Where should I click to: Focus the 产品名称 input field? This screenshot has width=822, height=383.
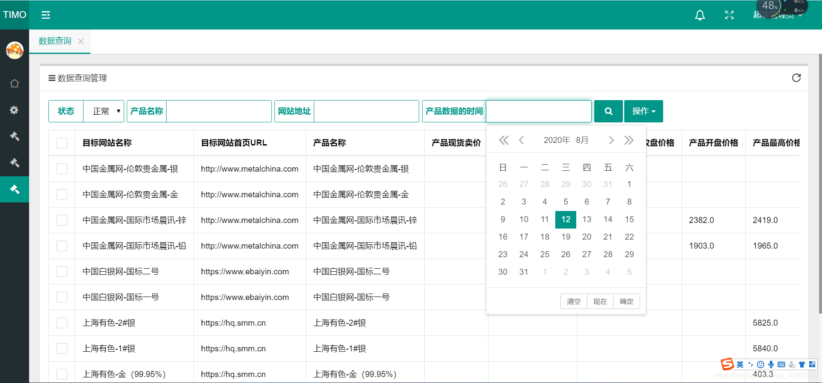219,111
